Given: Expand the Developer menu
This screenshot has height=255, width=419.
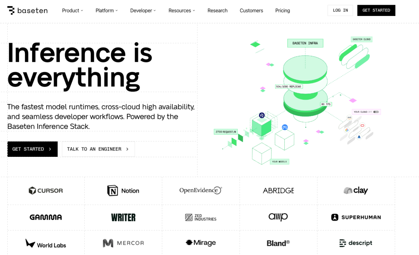Looking at the screenshot, I should 143,10.
